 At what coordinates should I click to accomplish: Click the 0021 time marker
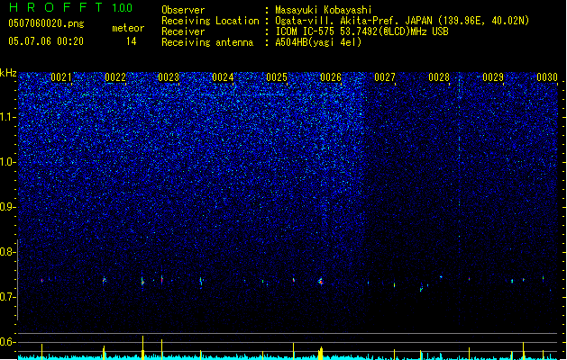[x=61, y=77]
